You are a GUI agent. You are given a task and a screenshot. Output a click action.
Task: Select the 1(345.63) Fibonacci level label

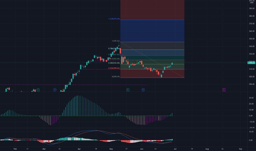[x=116, y=41]
